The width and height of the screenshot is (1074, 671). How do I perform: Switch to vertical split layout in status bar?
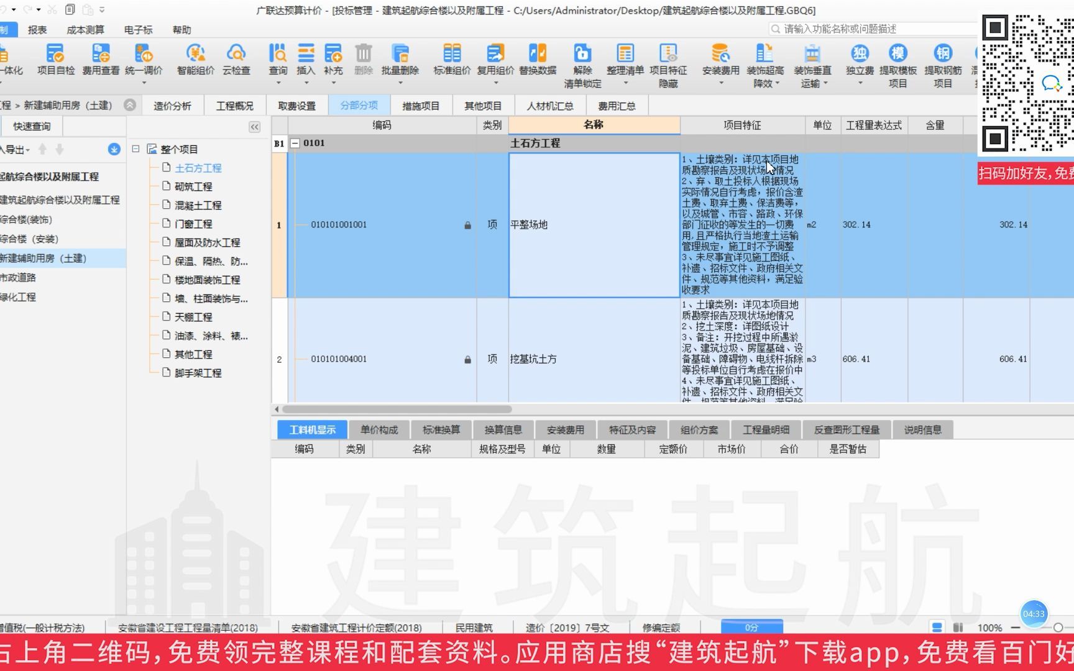click(958, 628)
